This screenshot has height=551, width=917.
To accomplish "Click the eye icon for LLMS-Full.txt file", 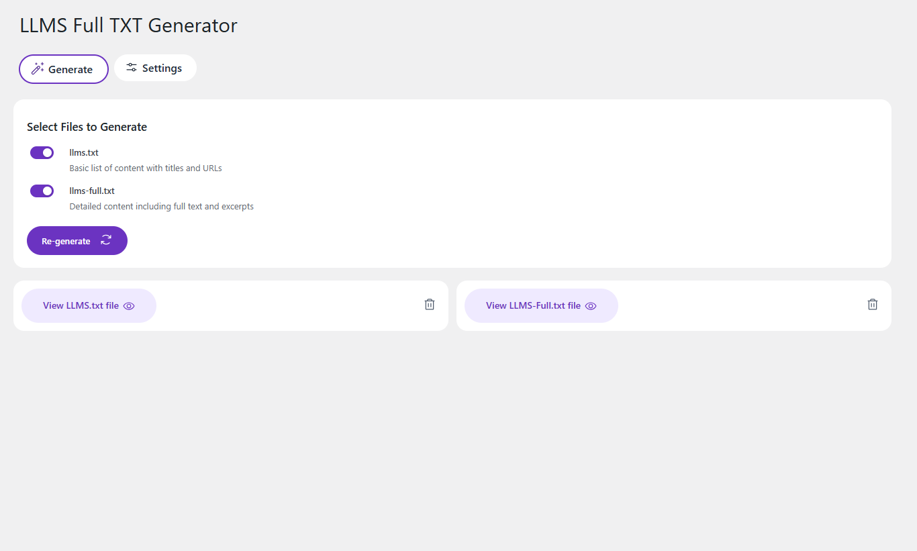I will (x=591, y=306).
